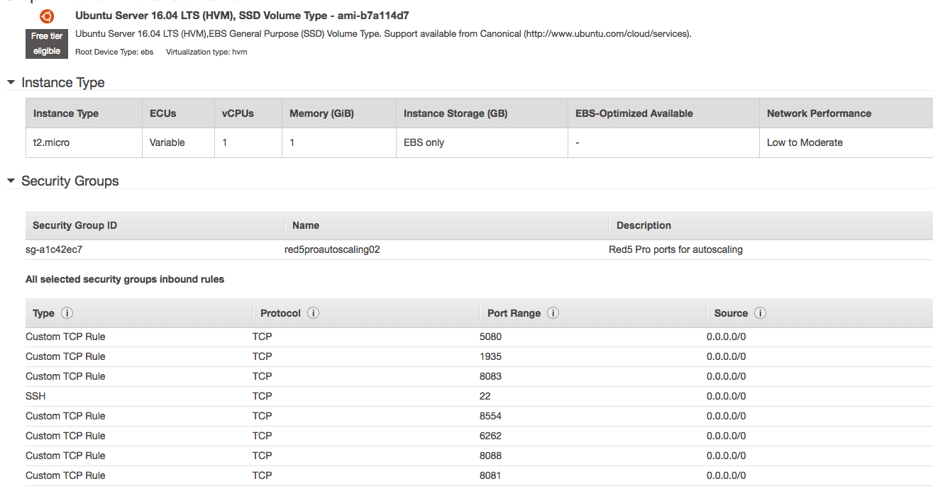Click the Security Group ID header
The image size is (933, 491).
pos(74,225)
